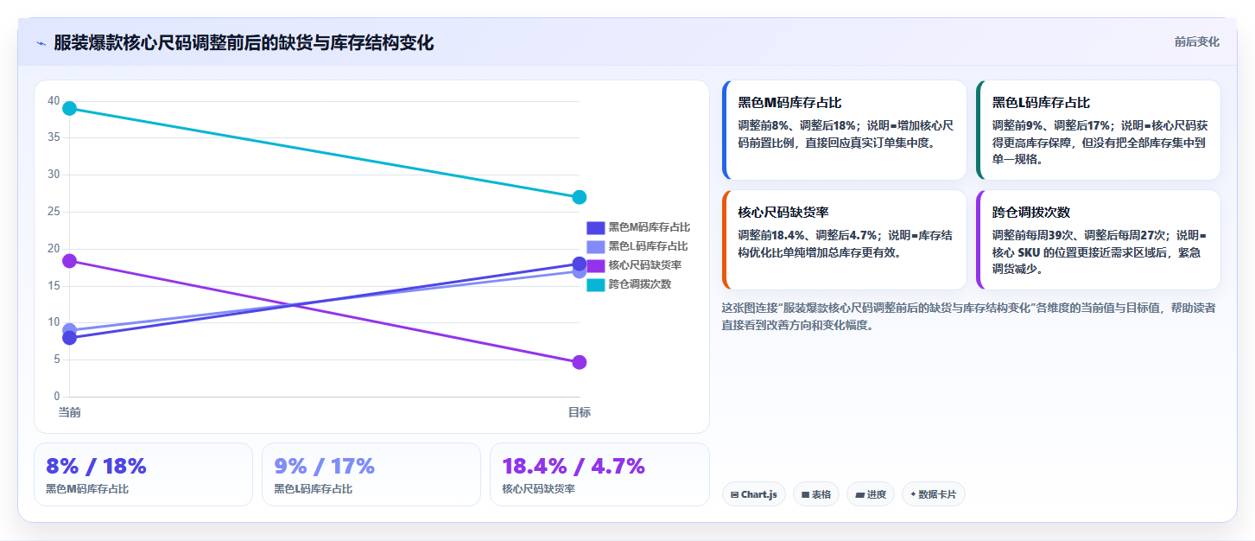Click the lightning icon beside the dashboard title
This screenshot has height=541, width=1255.
tap(41, 43)
